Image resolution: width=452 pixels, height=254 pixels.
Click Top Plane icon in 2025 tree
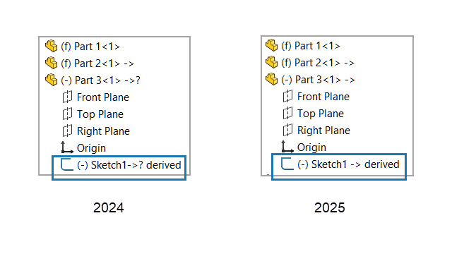tap(287, 113)
